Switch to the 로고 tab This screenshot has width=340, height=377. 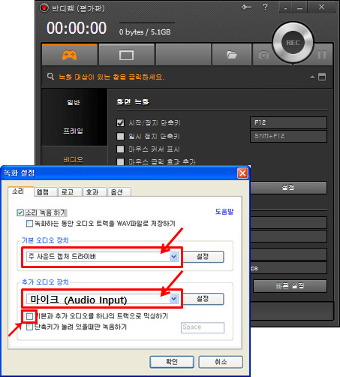tap(70, 192)
